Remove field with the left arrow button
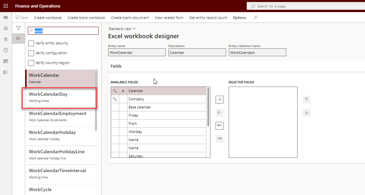The height and width of the screenshot is (195, 365). 219,112
